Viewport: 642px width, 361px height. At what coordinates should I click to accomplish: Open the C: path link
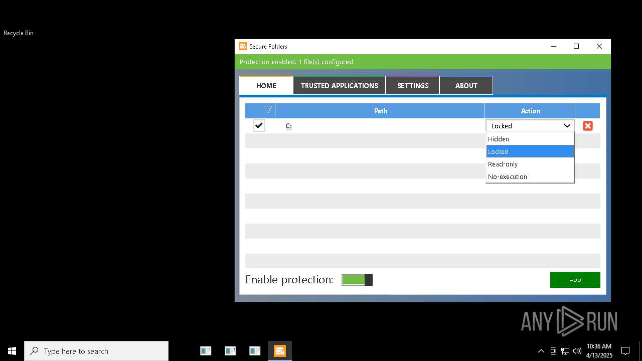click(288, 126)
